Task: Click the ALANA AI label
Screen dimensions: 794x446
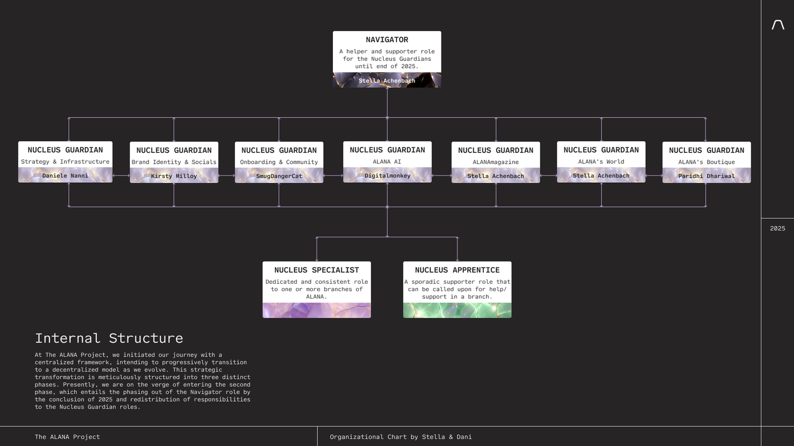Action: coord(387,162)
